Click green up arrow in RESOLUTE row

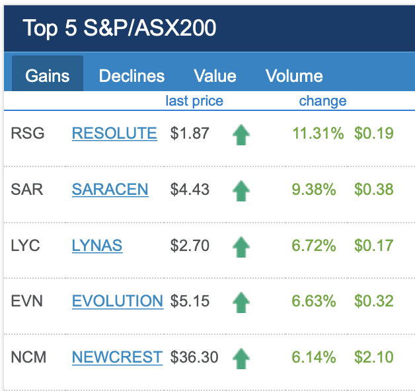[241, 134]
